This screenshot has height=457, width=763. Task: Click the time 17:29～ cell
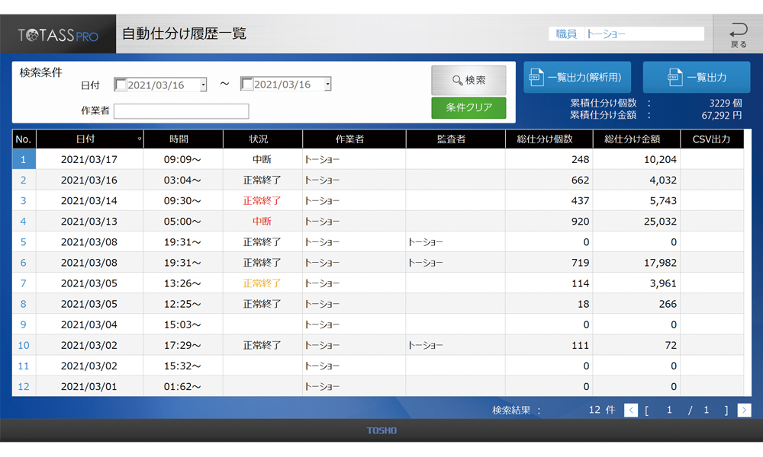(x=182, y=345)
